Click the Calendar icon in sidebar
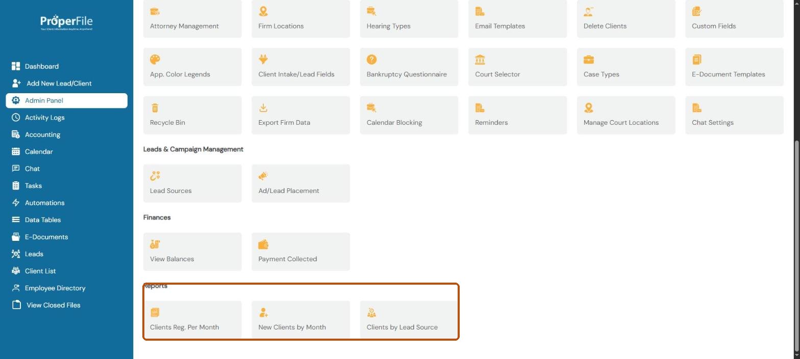Image resolution: width=800 pixels, height=359 pixels. click(16, 151)
